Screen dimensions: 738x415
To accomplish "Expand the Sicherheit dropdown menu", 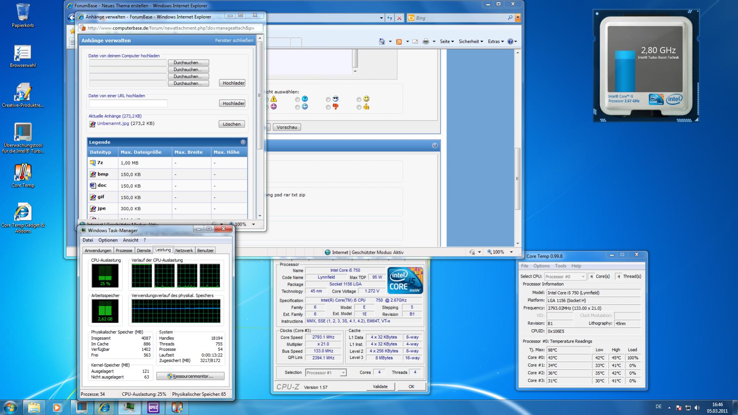I will pos(470,42).
